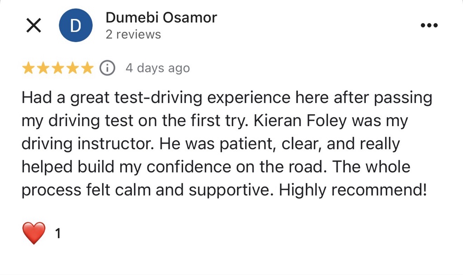Screen dimensions: 463x275
Task: Click the fifth yellow rating star
Action: (x=86, y=68)
